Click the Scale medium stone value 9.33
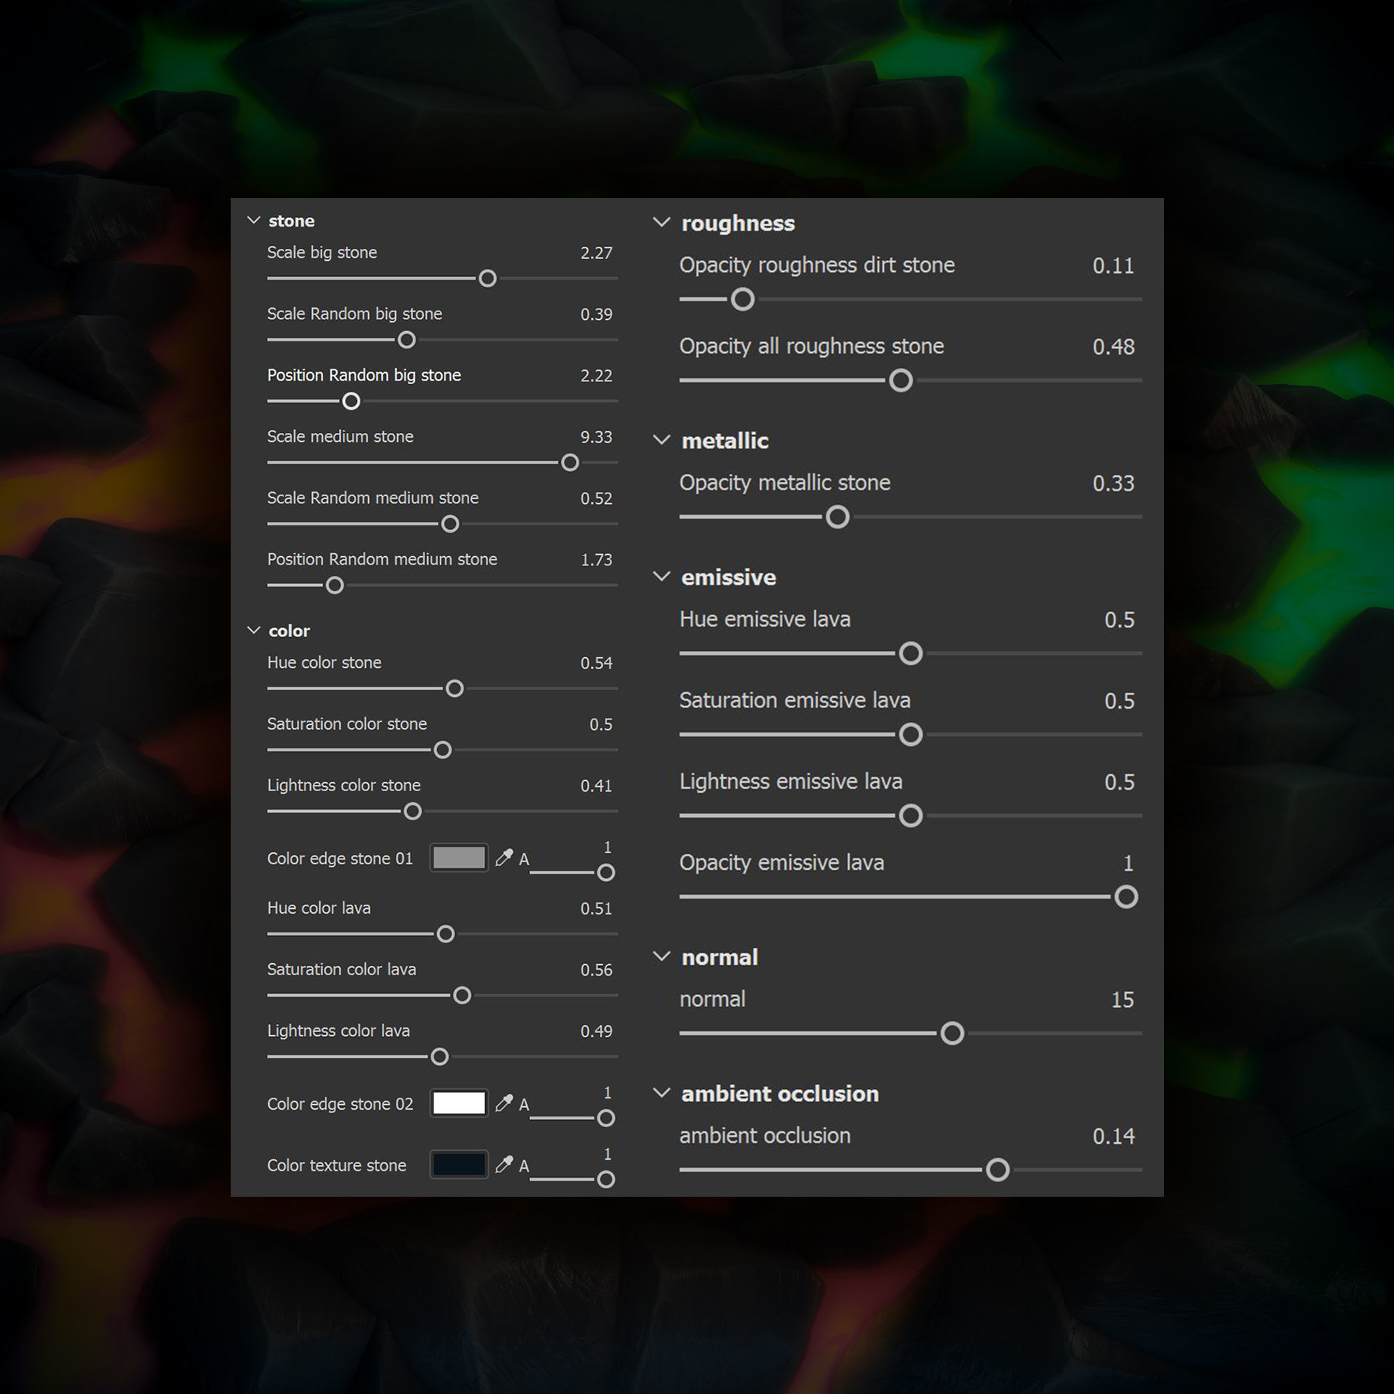The image size is (1394, 1394). point(596,437)
